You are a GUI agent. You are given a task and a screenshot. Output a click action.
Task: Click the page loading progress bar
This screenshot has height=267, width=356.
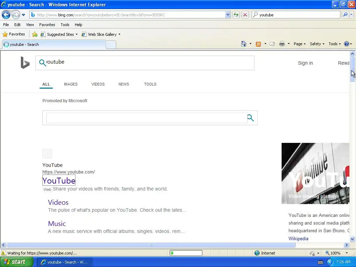click(x=186, y=253)
